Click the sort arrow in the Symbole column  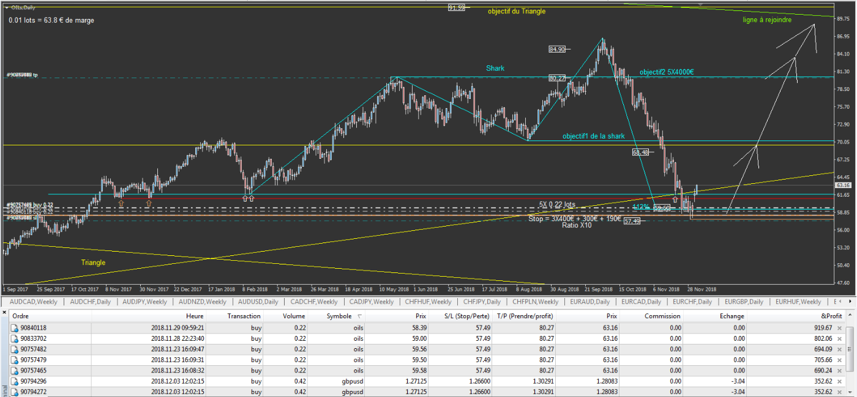(359, 316)
